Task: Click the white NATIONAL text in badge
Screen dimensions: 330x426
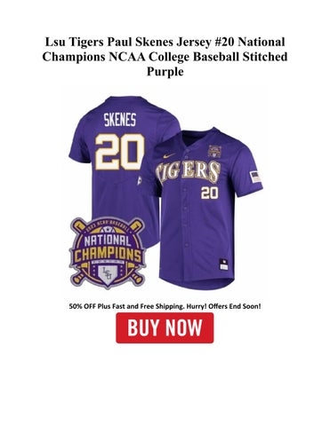Action: pyautogui.click(x=108, y=241)
